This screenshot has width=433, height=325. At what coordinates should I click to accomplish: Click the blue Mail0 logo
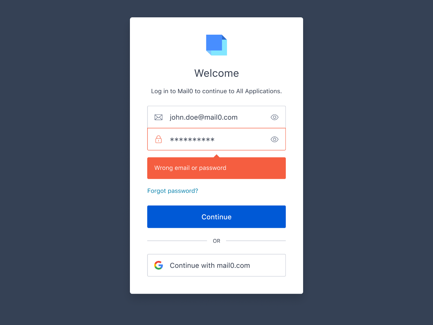pos(216,45)
